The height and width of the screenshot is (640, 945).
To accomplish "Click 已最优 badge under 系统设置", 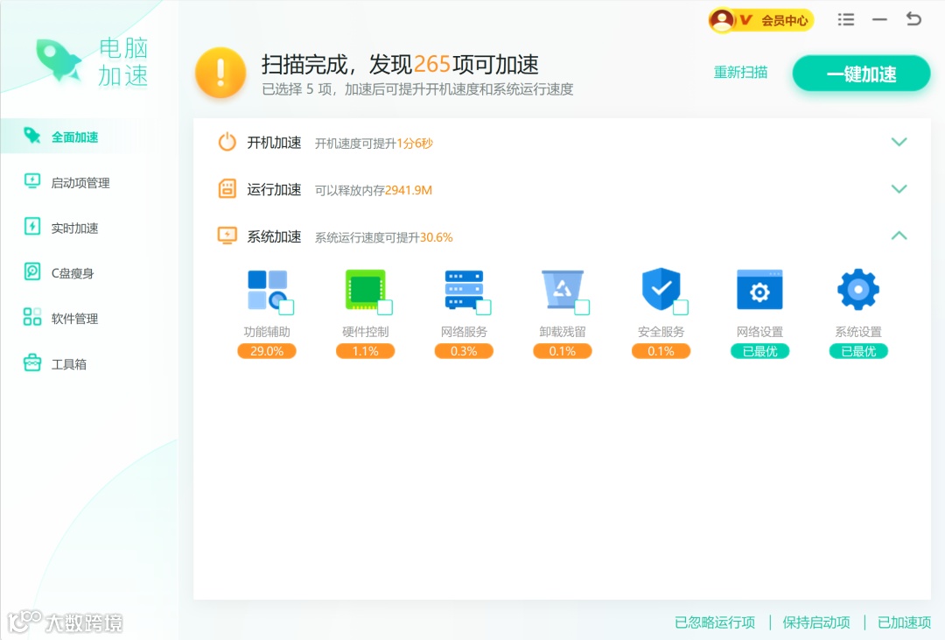I will tap(858, 351).
